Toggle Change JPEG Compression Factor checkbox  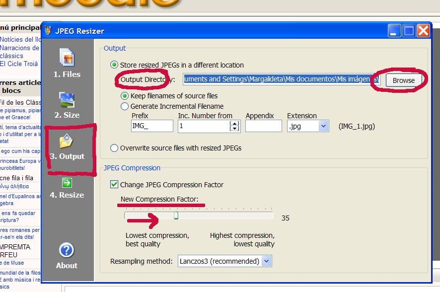[x=114, y=185]
